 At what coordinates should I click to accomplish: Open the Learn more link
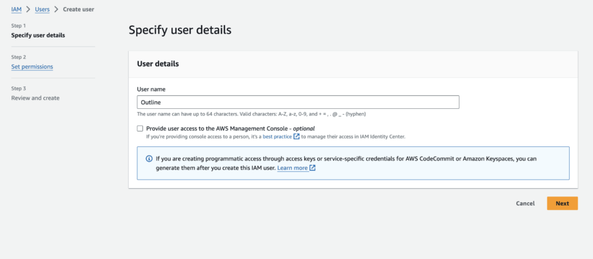(293, 168)
